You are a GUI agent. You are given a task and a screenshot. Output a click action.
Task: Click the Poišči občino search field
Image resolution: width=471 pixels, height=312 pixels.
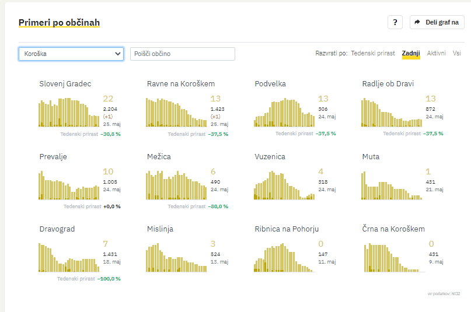pyautogui.click(x=182, y=54)
